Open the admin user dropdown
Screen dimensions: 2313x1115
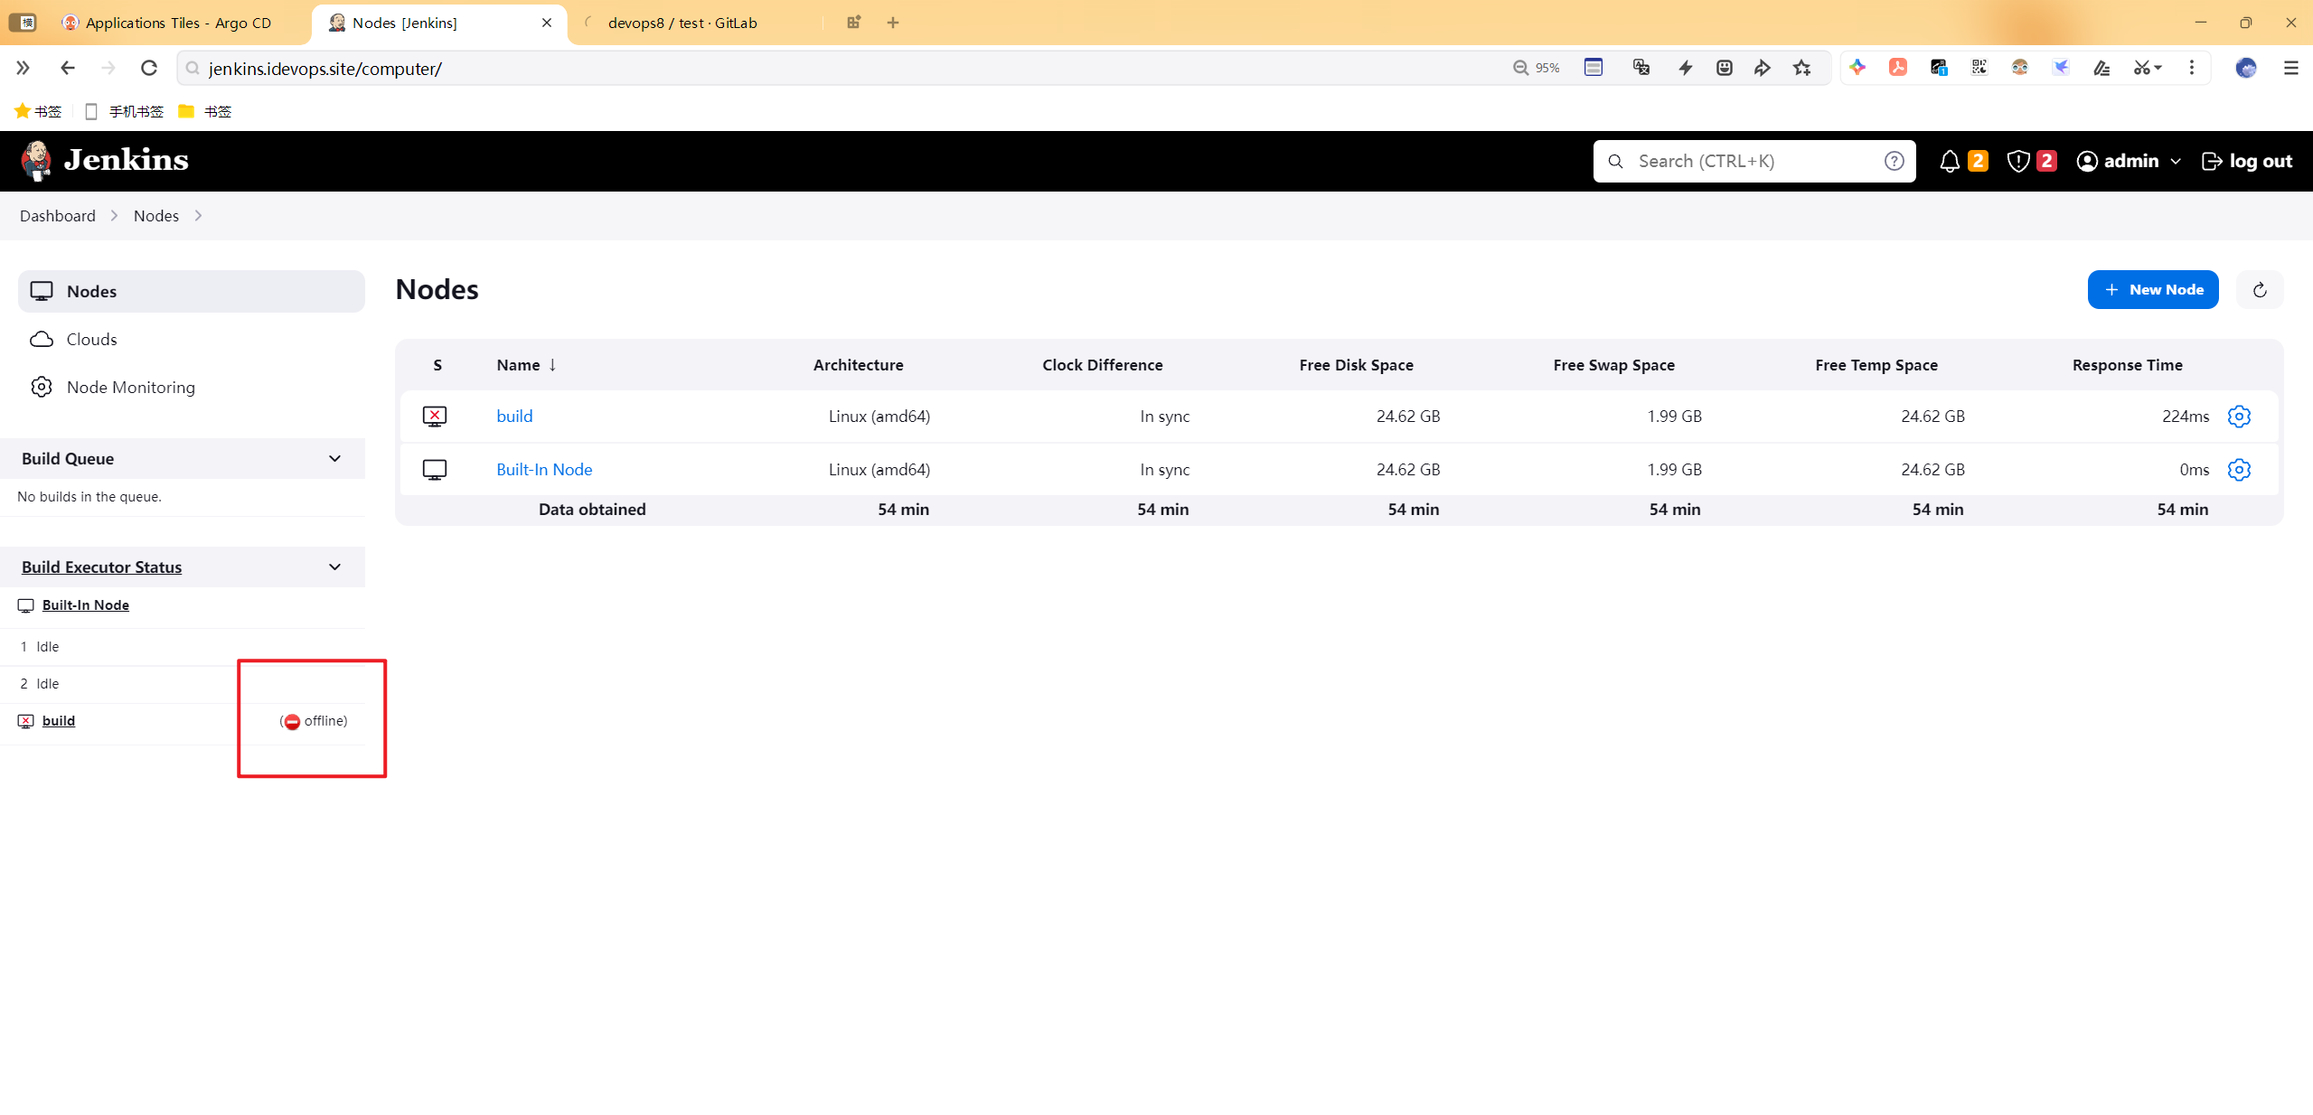[x=2129, y=161]
